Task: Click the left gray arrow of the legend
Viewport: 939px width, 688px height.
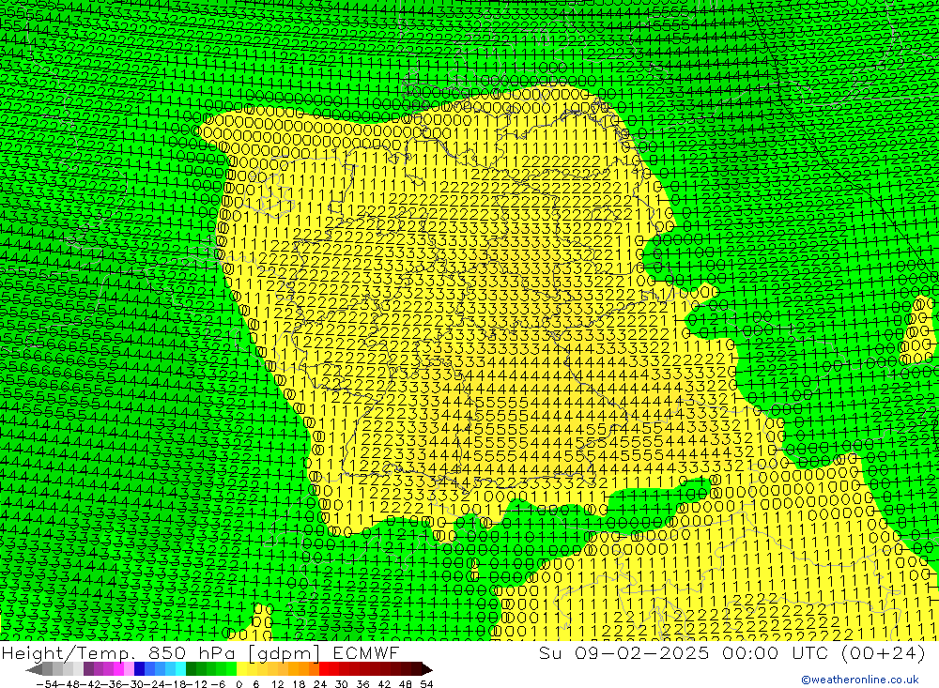Action: click(x=34, y=670)
